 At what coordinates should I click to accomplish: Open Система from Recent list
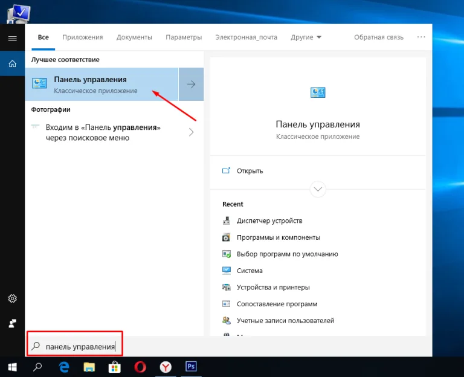tap(250, 271)
